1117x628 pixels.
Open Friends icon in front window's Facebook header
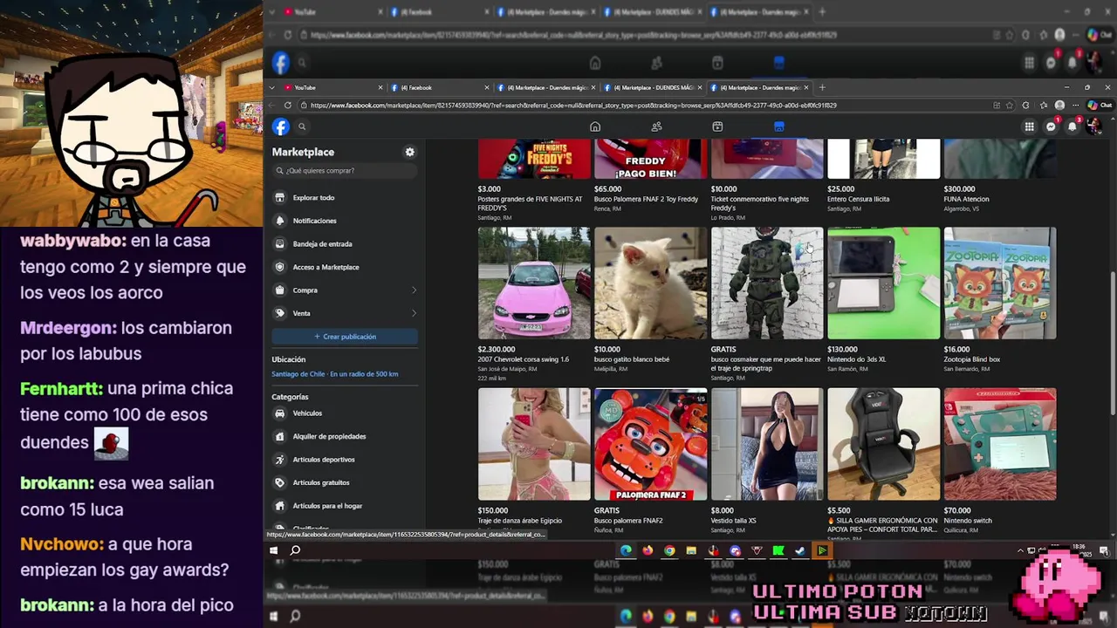(x=656, y=127)
